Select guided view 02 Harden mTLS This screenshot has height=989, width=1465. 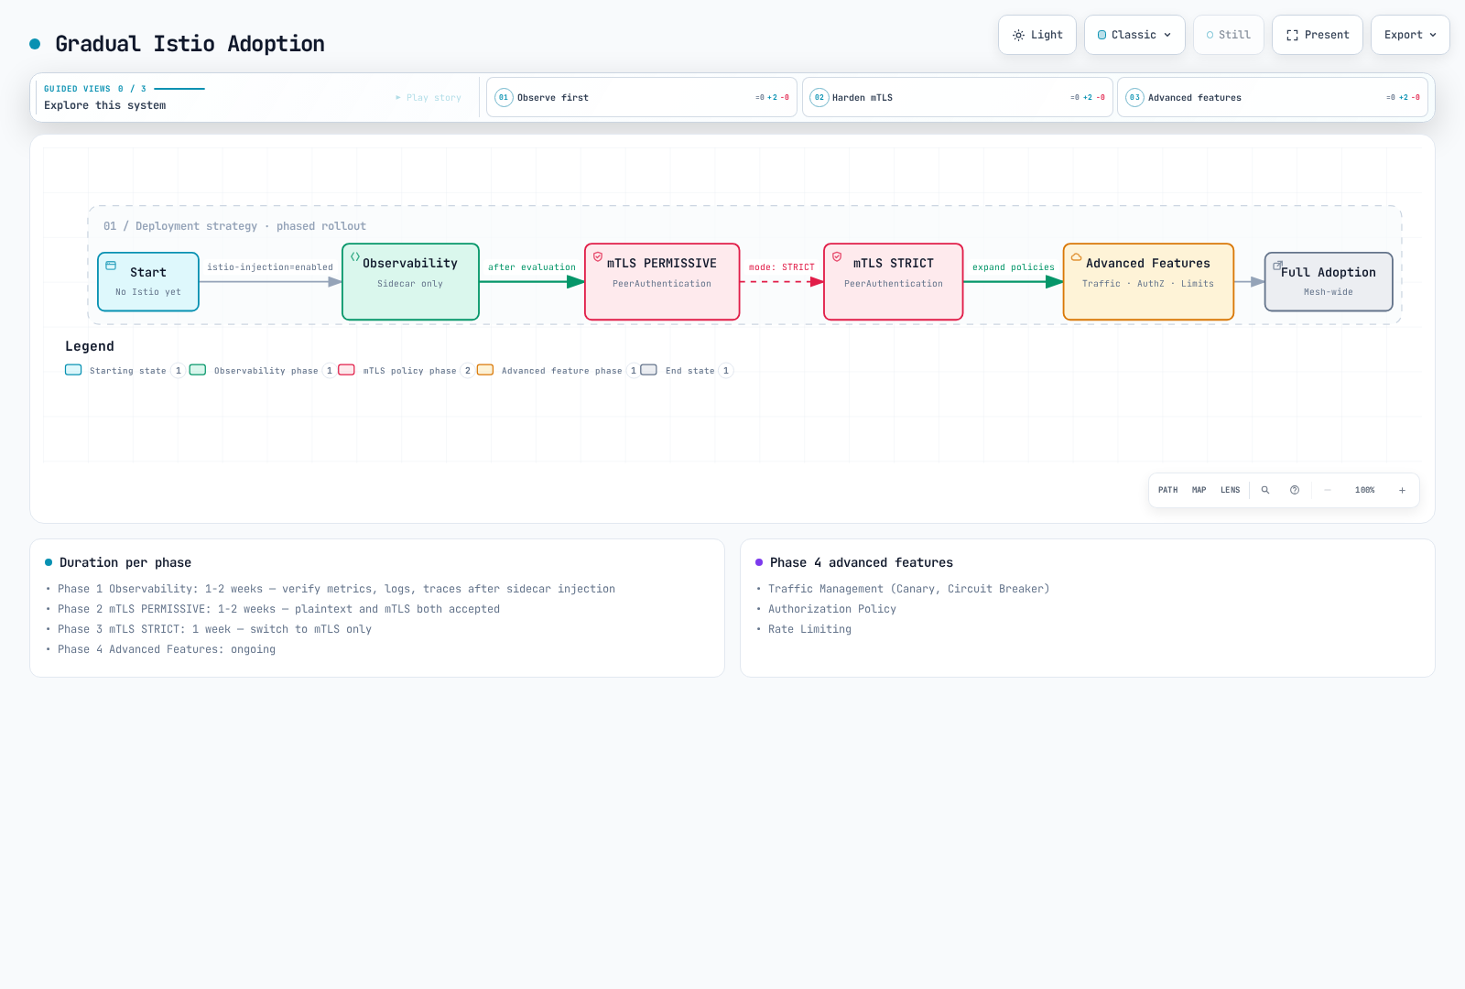click(x=958, y=97)
